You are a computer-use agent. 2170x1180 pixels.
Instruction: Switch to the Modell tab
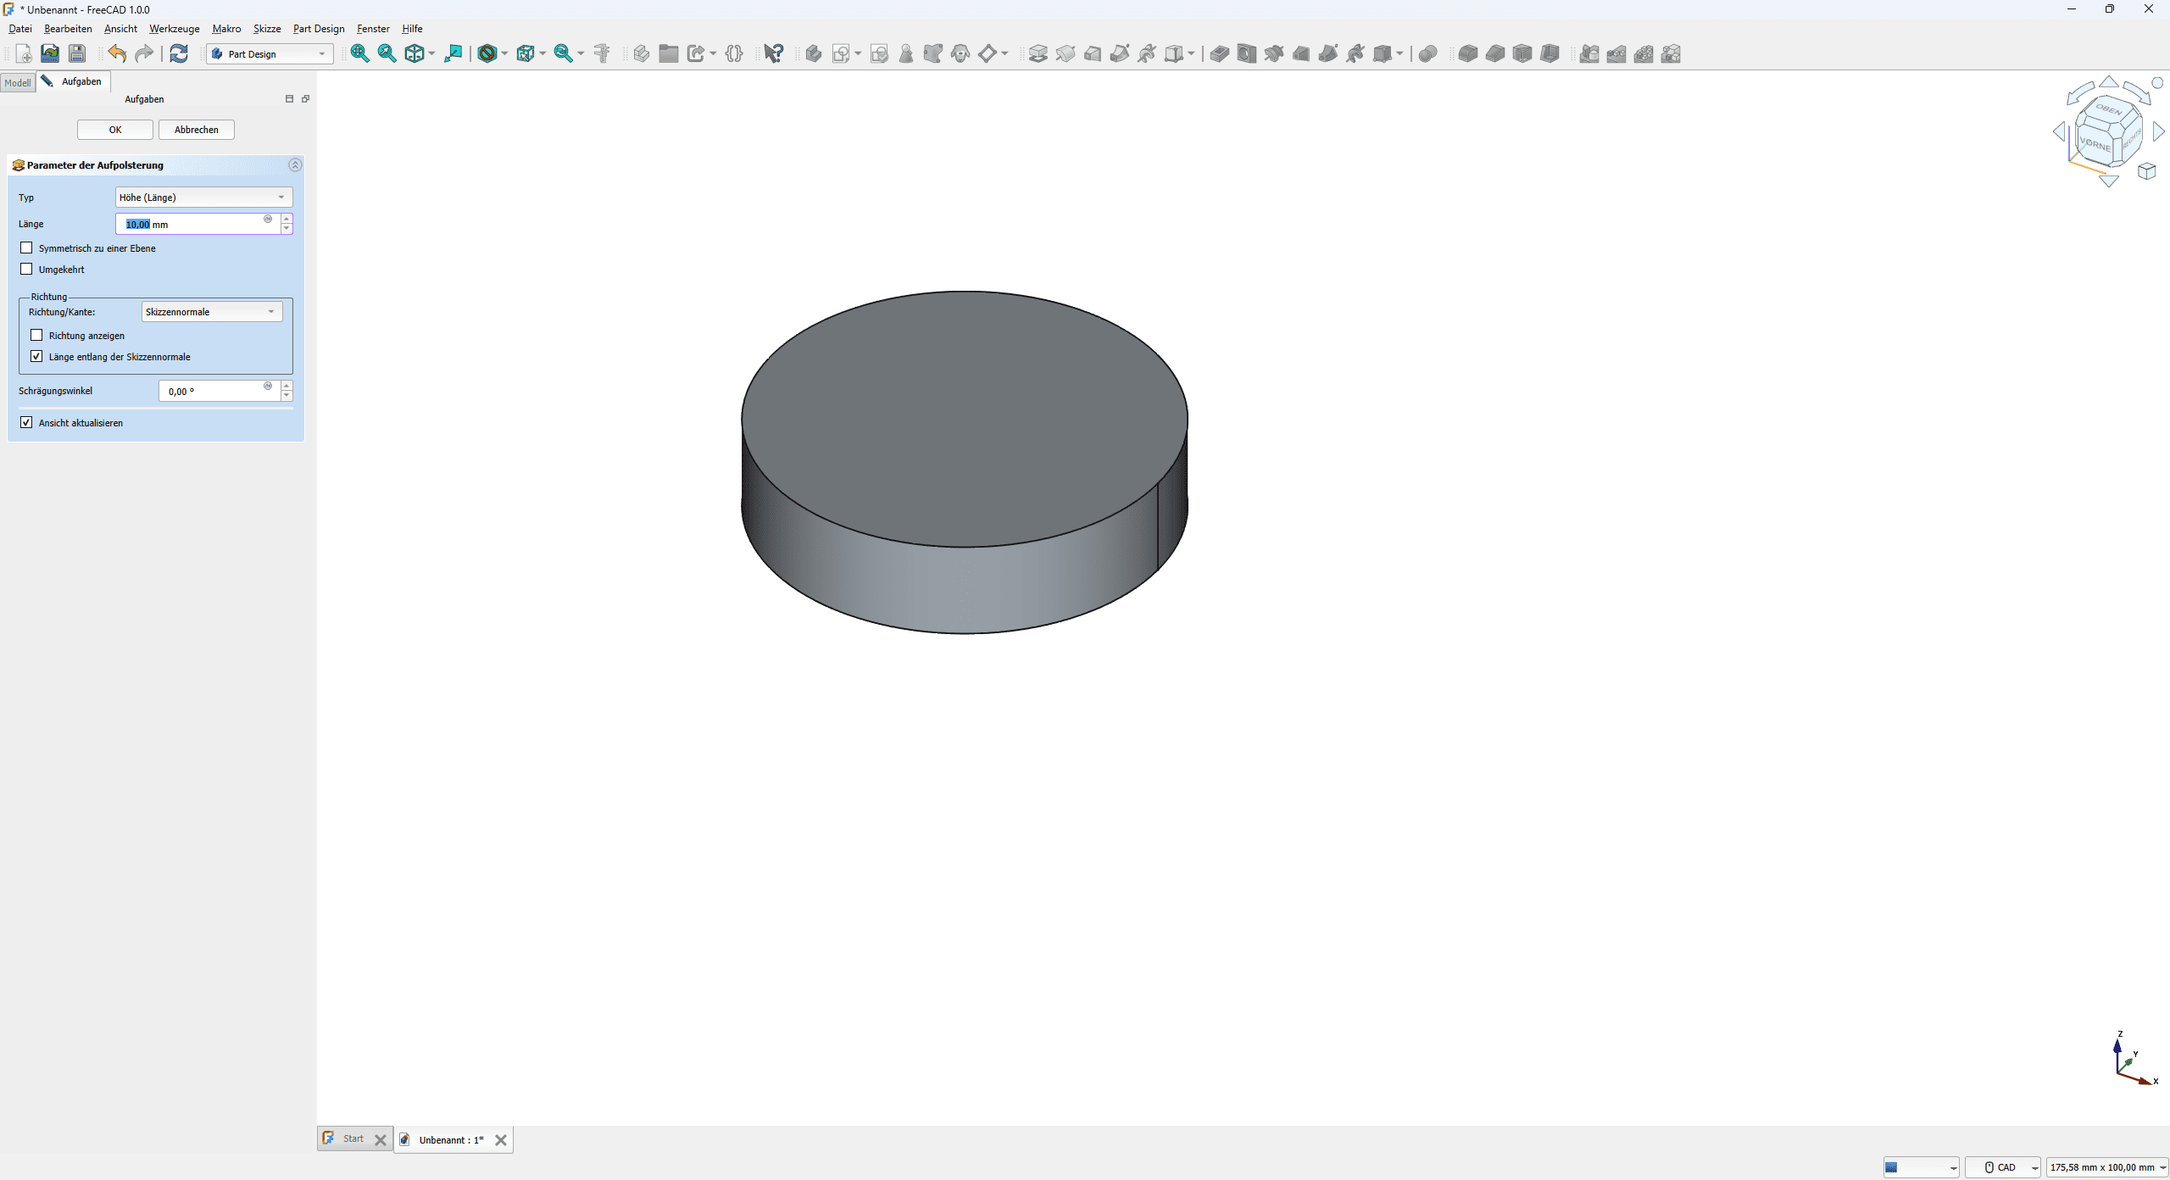(18, 82)
